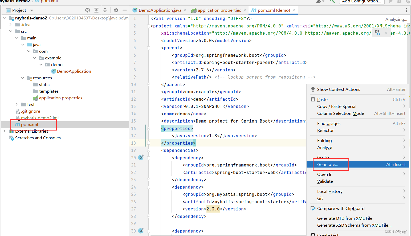Click the gutter icon on line 30
The image size is (411, 236).
click(141, 231)
